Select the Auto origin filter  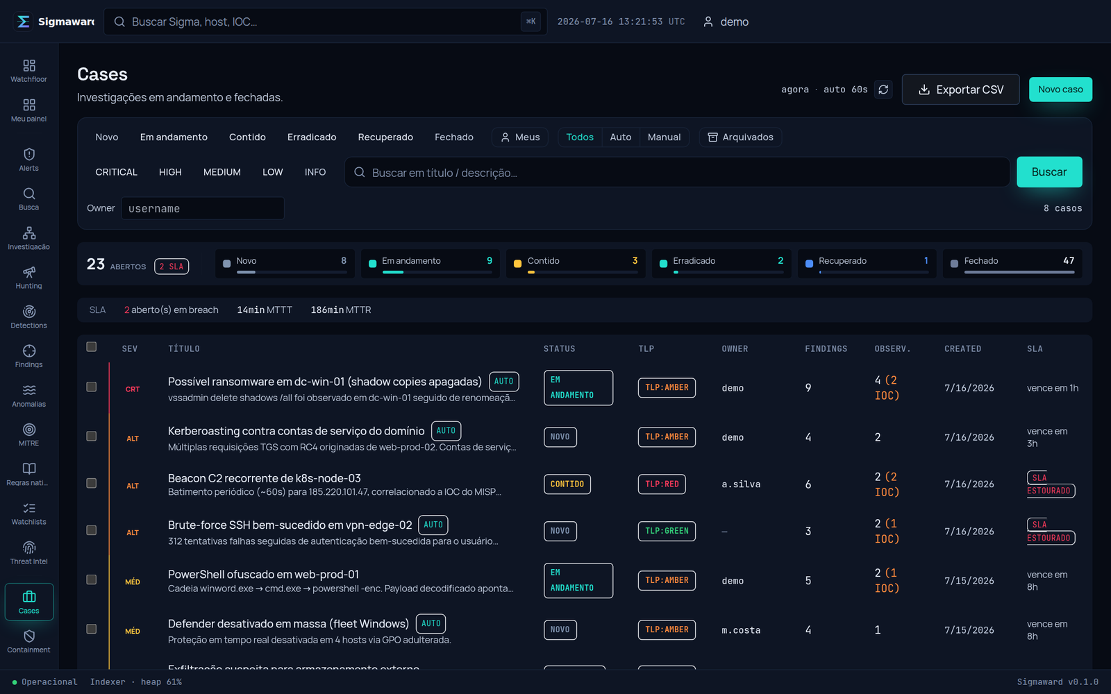click(x=621, y=137)
